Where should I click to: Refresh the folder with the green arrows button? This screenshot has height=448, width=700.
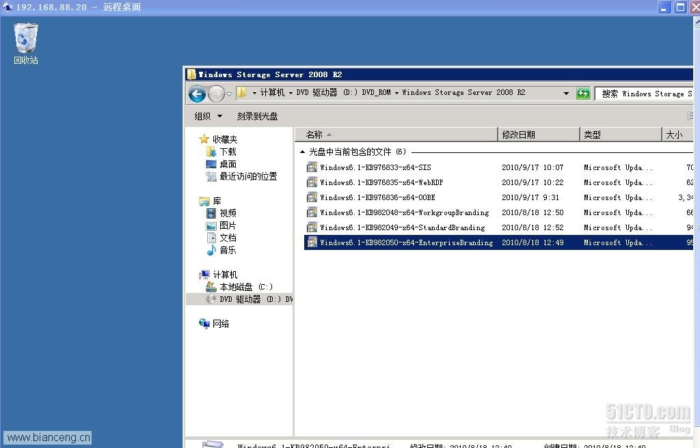pos(583,94)
